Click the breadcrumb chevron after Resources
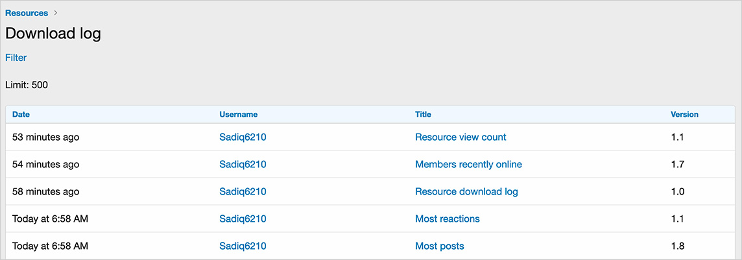 (x=56, y=13)
